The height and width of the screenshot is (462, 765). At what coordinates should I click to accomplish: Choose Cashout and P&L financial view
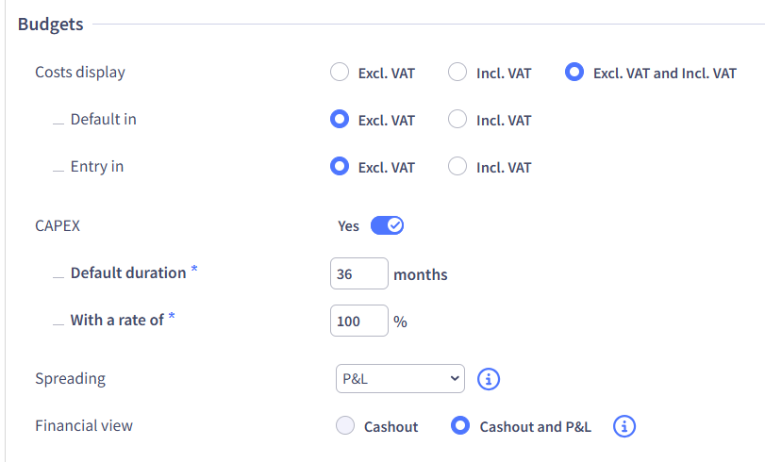pyautogui.click(x=461, y=426)
